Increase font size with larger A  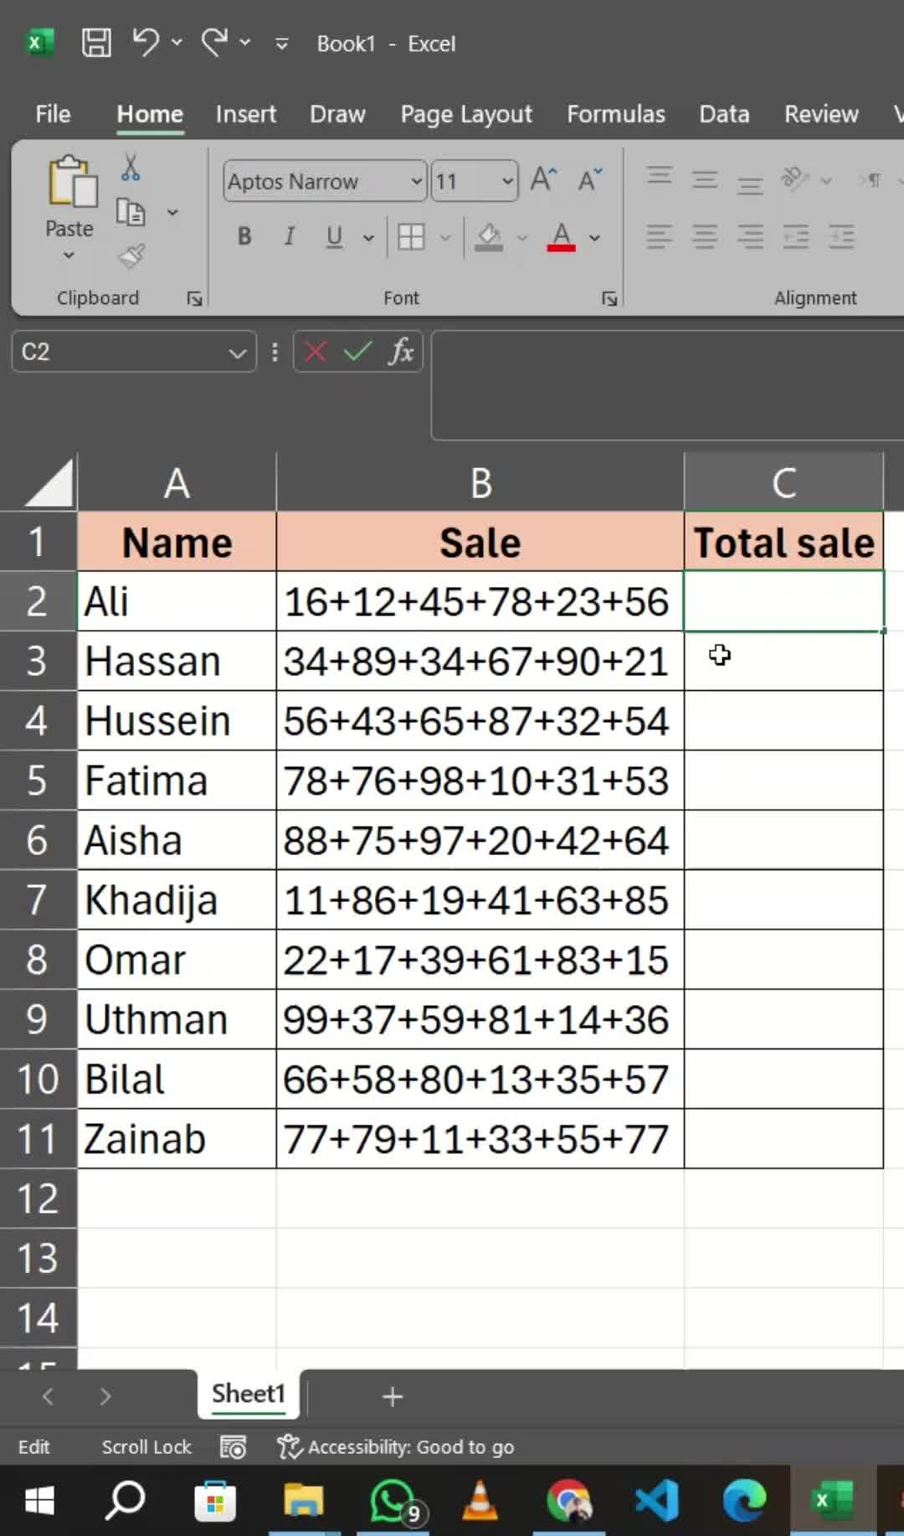pos(544,179)
